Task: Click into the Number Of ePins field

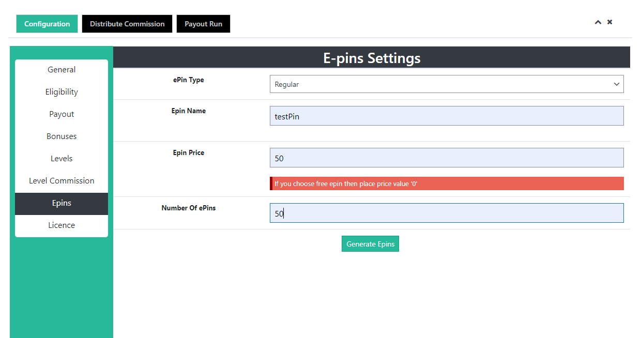Action: click(446, 213)
